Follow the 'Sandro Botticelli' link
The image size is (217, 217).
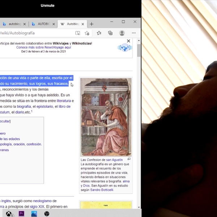click(101, 190)
